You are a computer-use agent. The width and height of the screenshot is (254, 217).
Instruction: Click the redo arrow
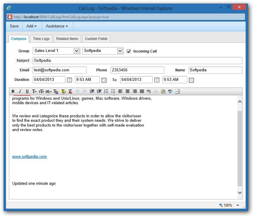point(85,91)
